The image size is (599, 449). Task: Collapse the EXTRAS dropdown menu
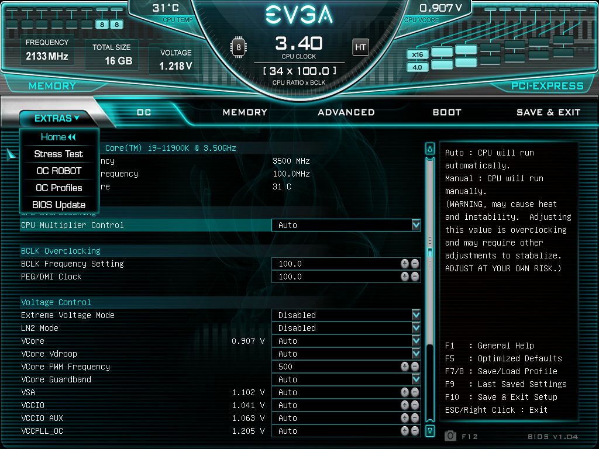point(57,118)
